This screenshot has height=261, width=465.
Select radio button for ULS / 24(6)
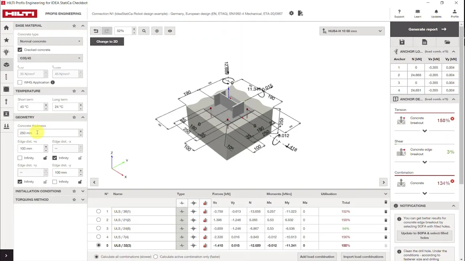(98, 228)
